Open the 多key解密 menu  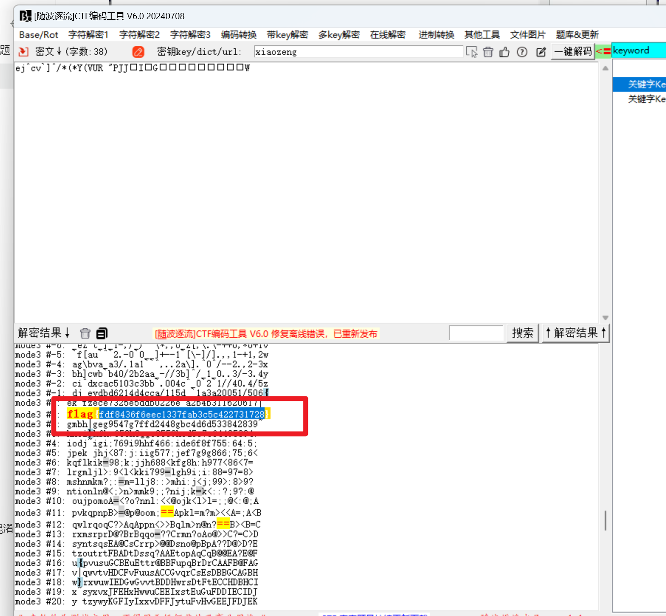339,35
